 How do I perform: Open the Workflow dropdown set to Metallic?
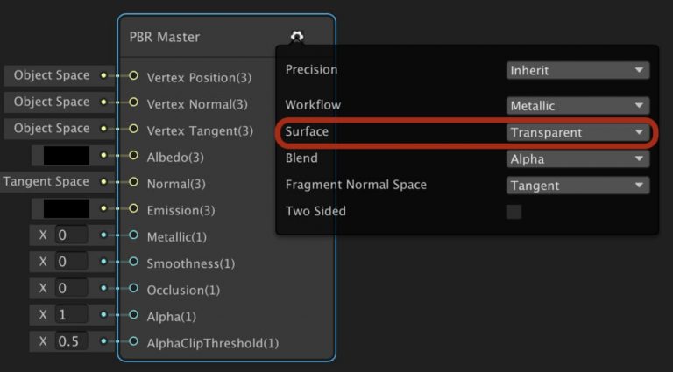click(x=577, y=105)
